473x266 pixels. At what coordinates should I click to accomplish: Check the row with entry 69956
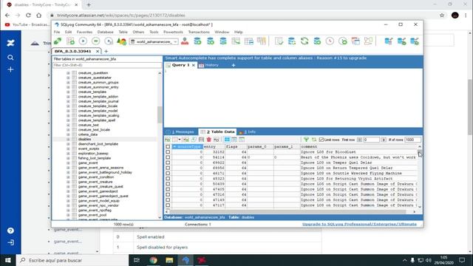[x=168, y=168]
